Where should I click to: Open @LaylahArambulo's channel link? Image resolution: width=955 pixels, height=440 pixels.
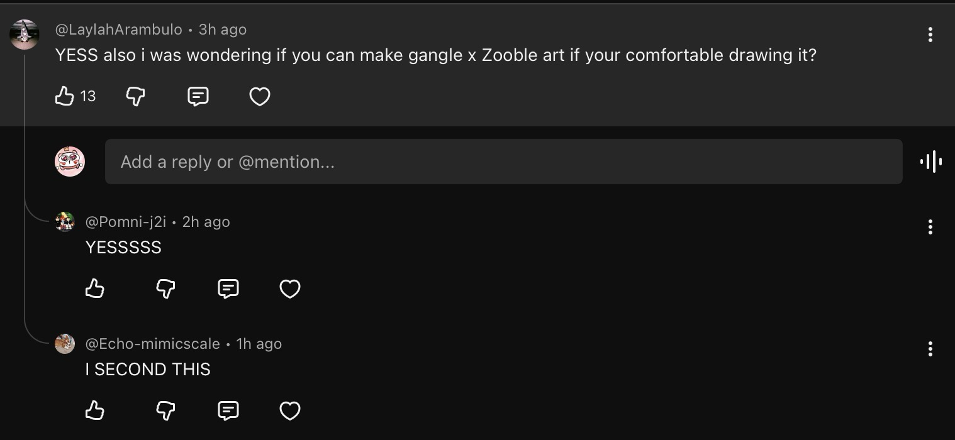pyautogui.click(x=118, y=30)
